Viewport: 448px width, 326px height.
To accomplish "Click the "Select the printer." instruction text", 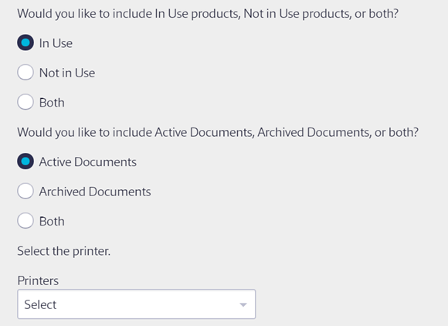I will (x=63, y=251).
